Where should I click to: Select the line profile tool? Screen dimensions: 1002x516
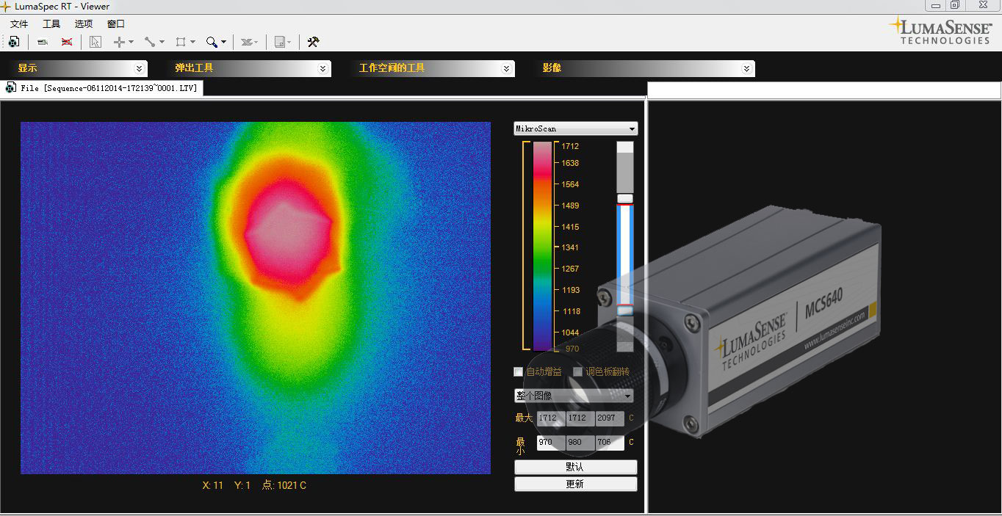click(x=150, y=42)
